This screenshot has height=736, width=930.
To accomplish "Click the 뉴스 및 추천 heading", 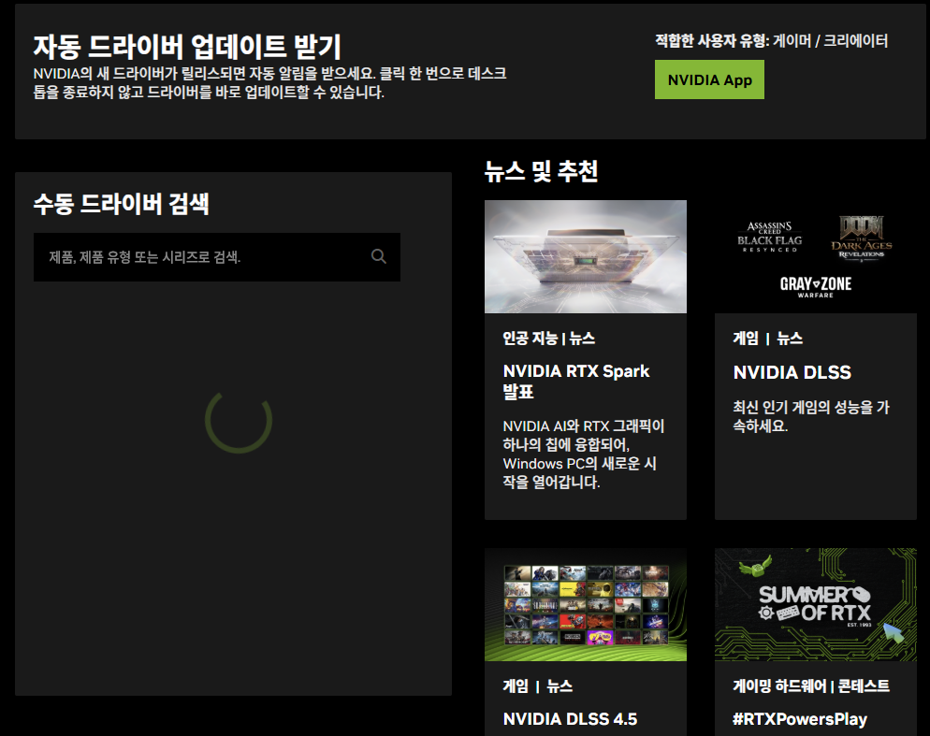I will [541, 171].
